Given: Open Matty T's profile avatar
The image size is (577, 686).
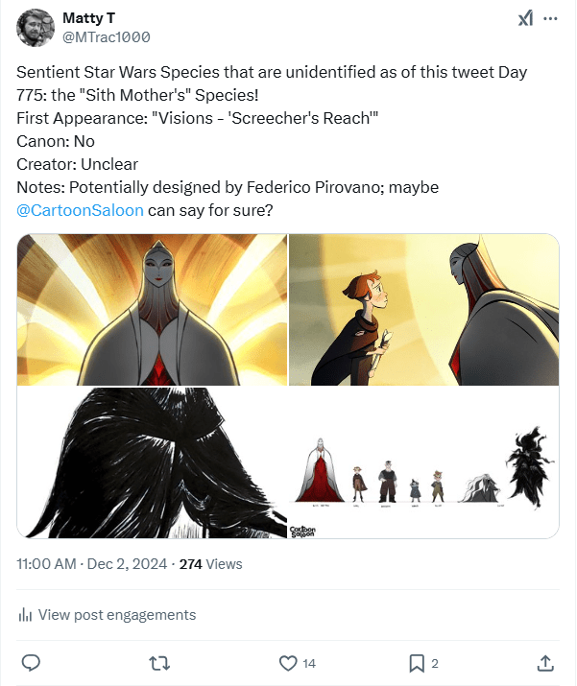Looking at the screenshot, I should pos(35,28).
